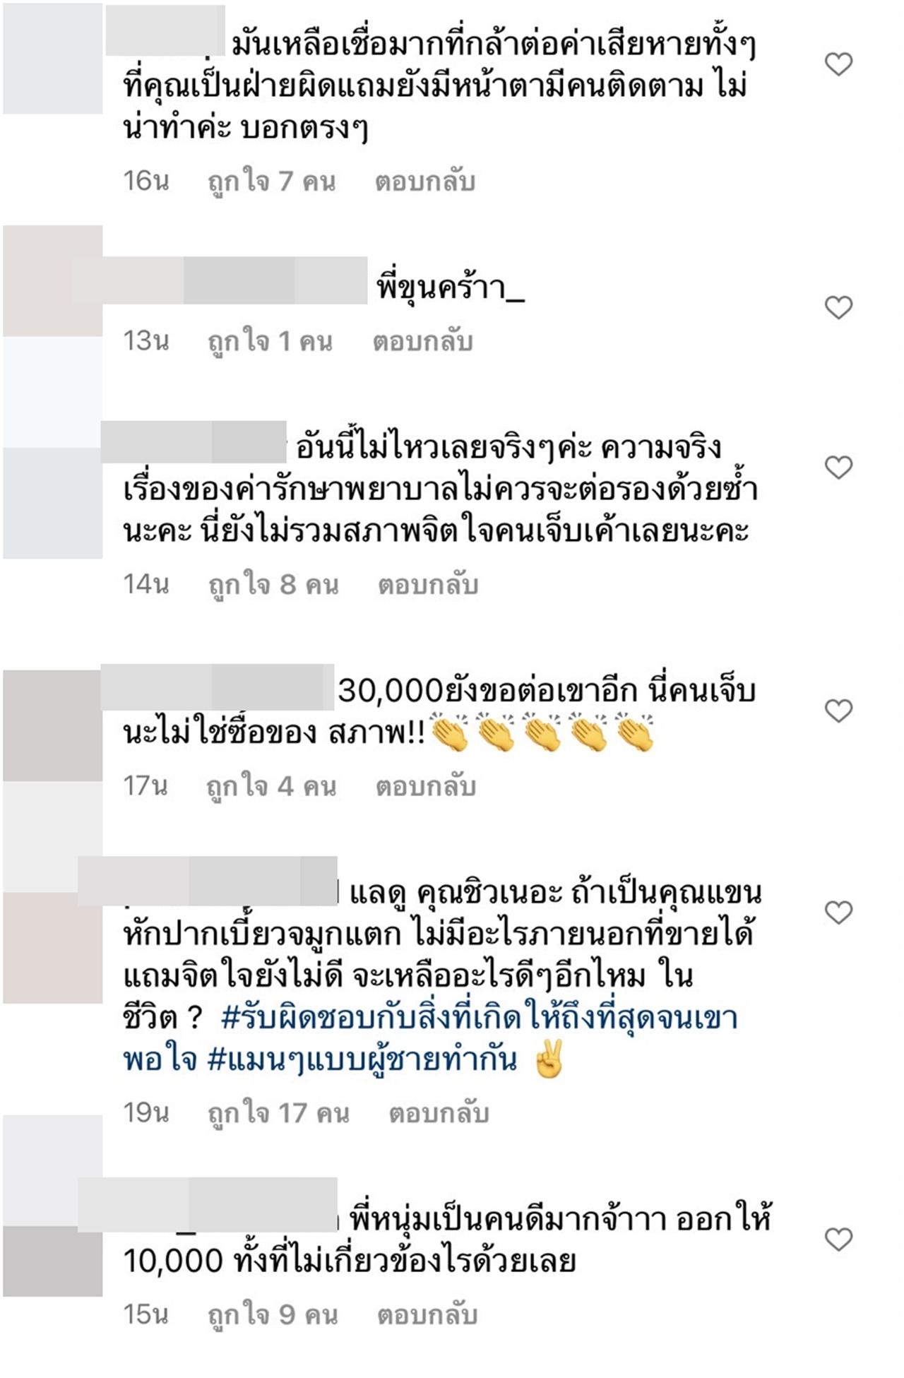Like the comment with the hashtags
Image resolution: width=904 pixels, height=1378 pixels.
point(838,913)
